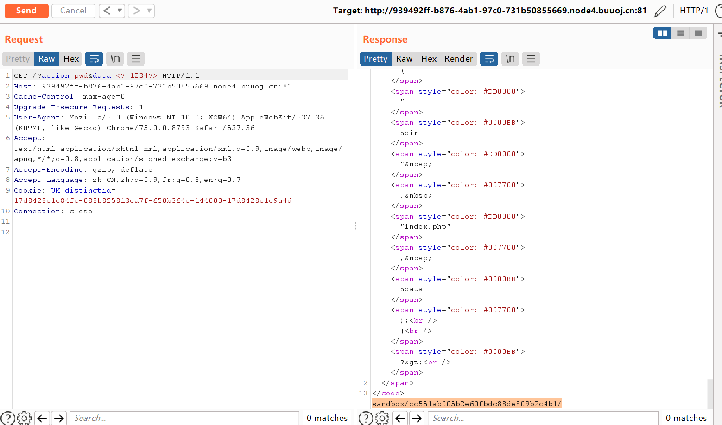Open the hamburger menu in the Response editor

(531, 59)
